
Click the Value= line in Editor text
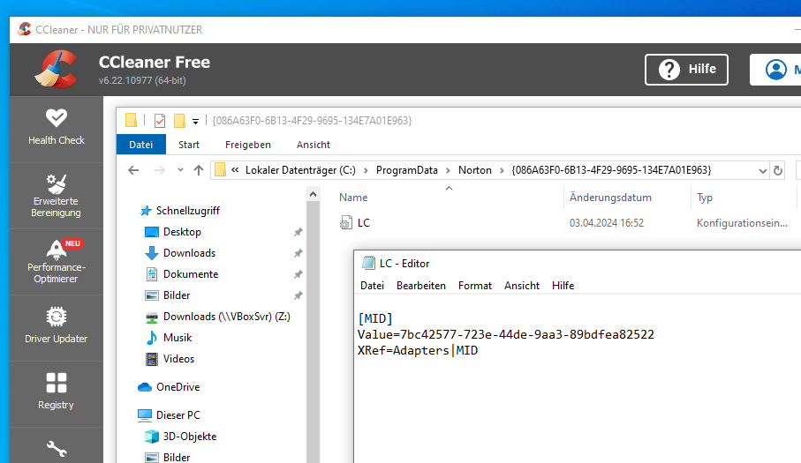[x=506, y=334]
